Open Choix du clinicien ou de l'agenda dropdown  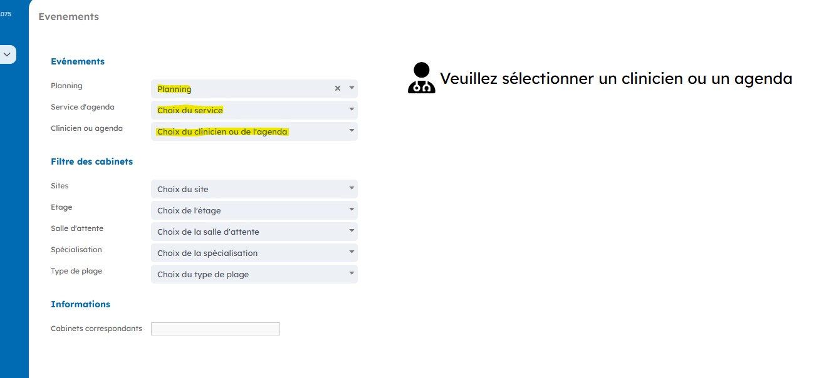click(254, 131)
